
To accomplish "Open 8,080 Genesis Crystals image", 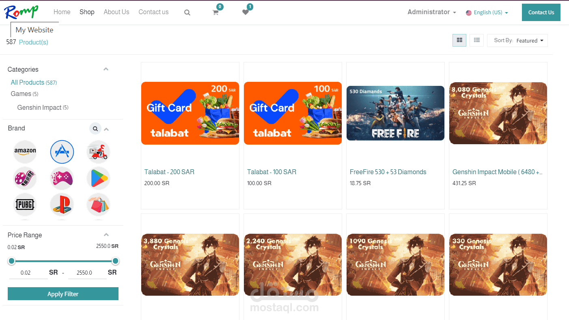I will (498, 113).
